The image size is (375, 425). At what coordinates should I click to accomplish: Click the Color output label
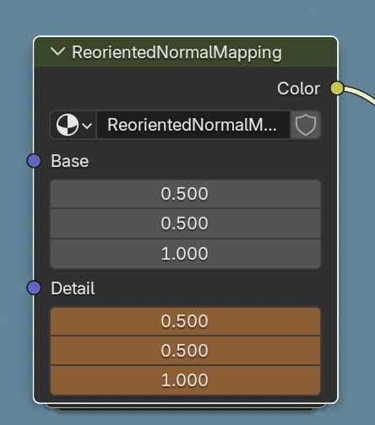click(x=298, y=89)
